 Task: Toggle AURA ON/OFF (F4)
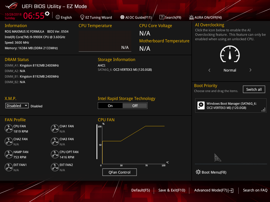pos(205,17)
